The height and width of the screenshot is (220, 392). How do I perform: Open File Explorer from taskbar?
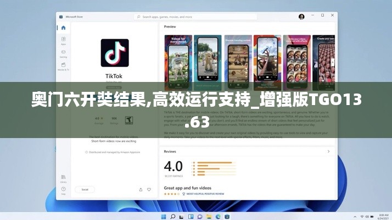pyautogui.click(x=209, y=217)
